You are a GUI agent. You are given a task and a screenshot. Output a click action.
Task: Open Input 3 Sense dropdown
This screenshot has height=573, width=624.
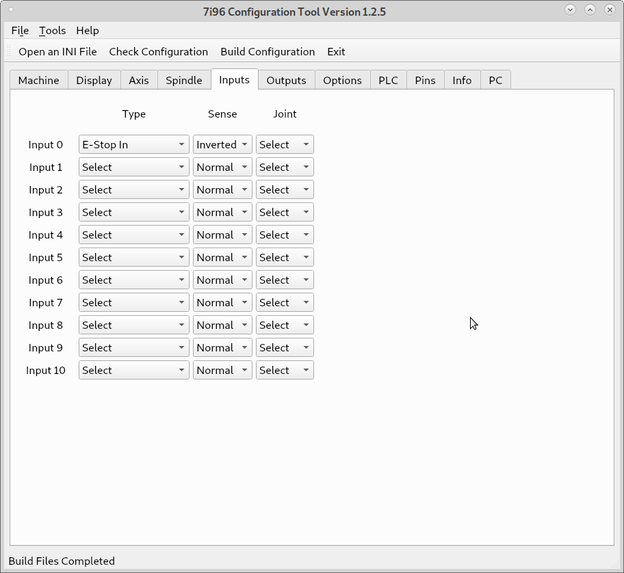point(222,213)
